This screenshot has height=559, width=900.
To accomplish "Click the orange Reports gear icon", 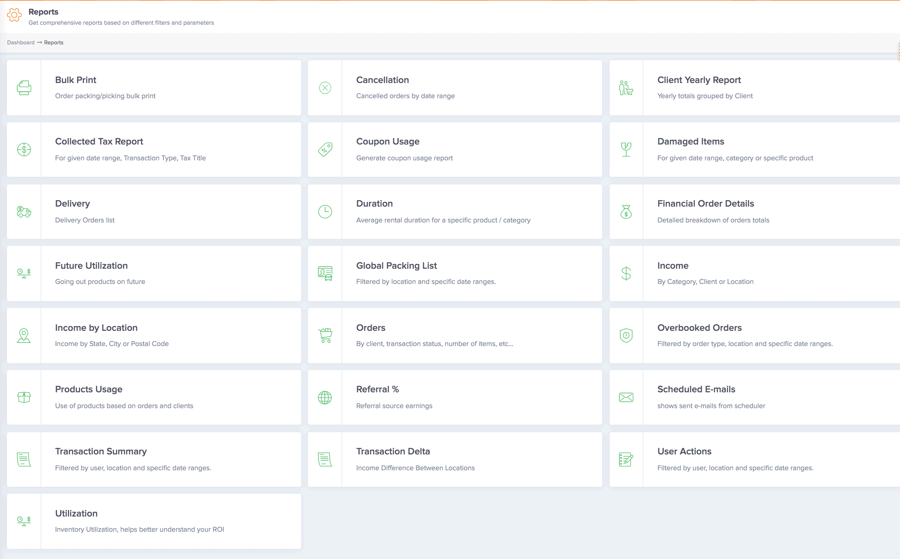I will point(14,15).
